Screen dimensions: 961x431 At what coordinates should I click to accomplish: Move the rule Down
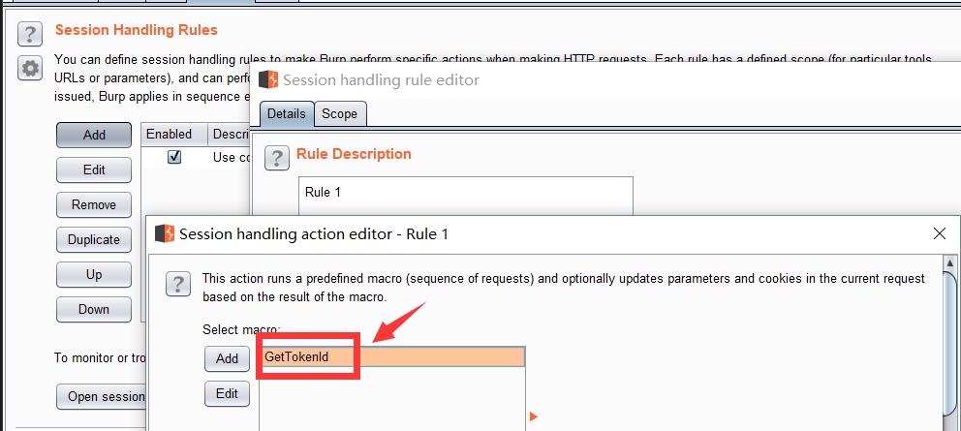pos(94,309)
